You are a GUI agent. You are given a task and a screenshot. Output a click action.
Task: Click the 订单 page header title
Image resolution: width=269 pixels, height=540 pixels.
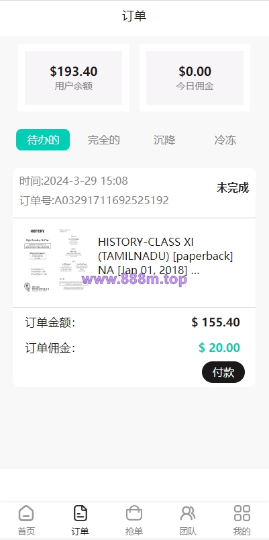(x=134, y=16)
